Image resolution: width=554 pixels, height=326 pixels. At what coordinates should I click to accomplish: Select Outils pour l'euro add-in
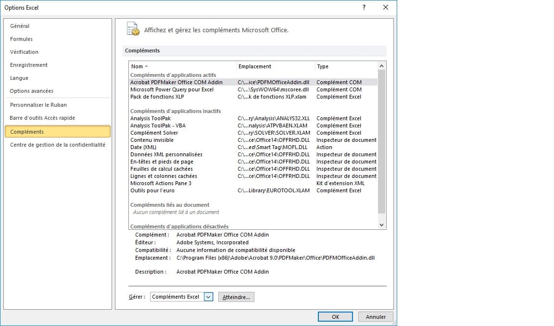point(253,191)
